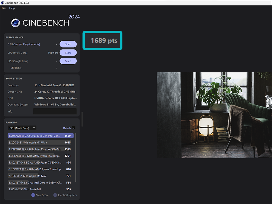Click the Windows 11 operating system value

click(x=55, y=104)
